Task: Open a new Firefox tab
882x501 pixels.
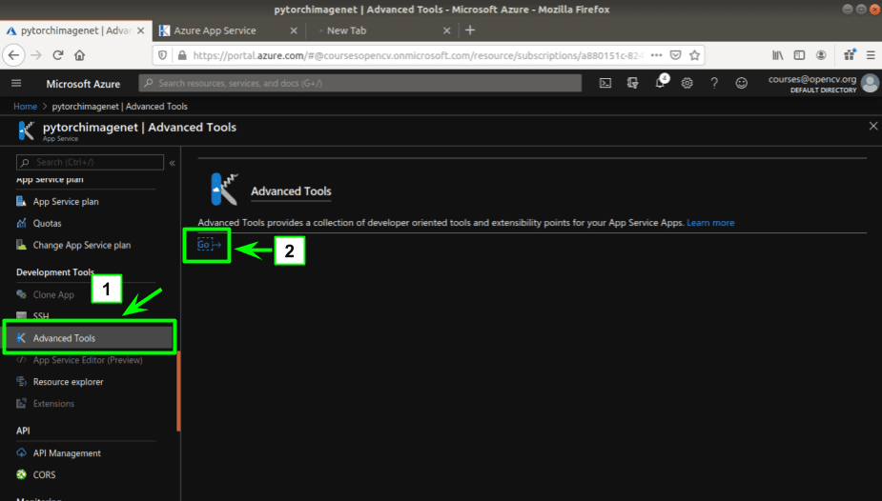Action: (470, 30)
